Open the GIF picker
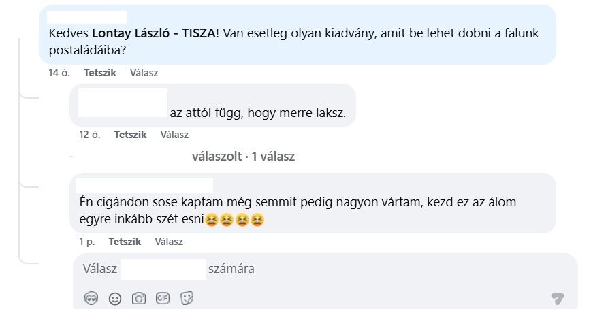Viewport: 591px width, 309px height. click(x=163, y=298)
